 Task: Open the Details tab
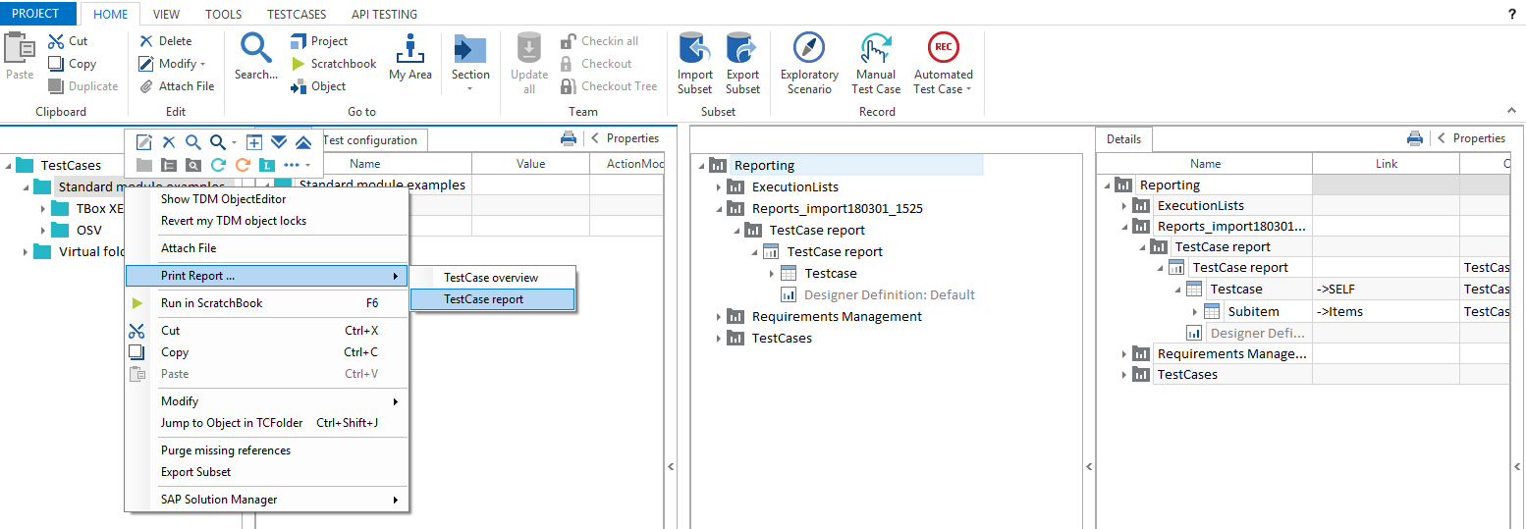(1123, 139)
